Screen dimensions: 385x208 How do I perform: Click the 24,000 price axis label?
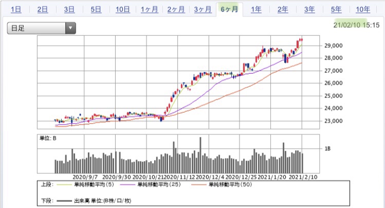tap(333, 108)
